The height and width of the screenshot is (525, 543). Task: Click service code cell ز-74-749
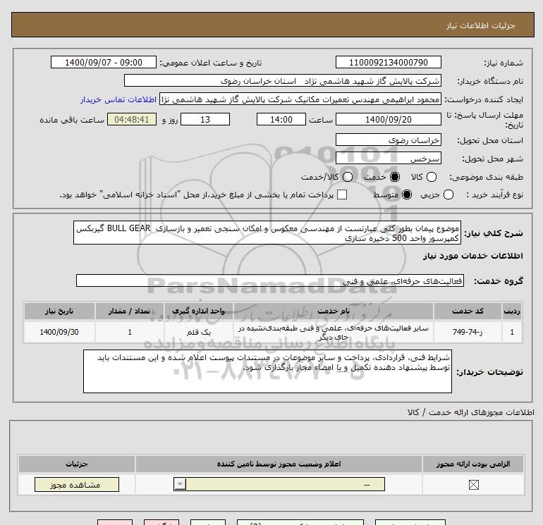(468, 332)
